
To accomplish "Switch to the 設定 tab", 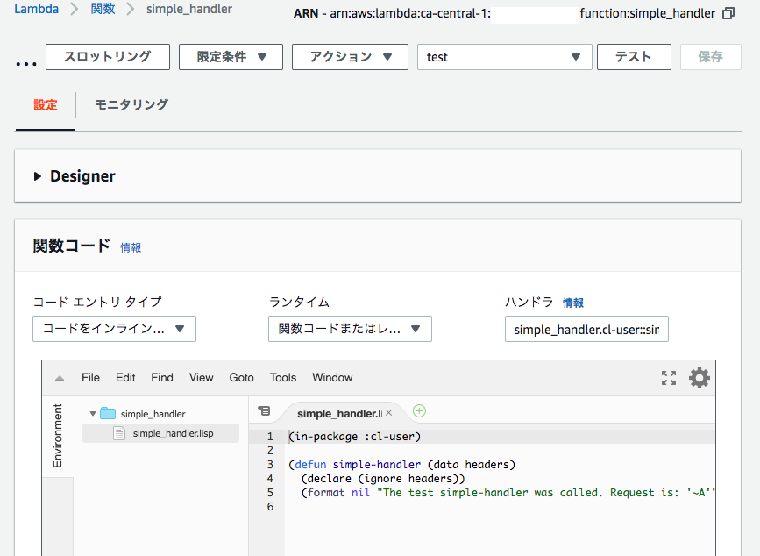I will click(46, 105).
